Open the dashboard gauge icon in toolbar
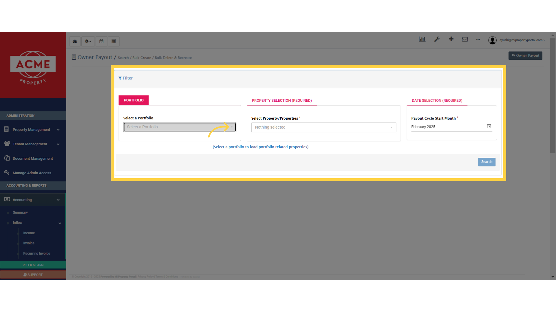This screenshot has height=312, width=556. [75, 41]
